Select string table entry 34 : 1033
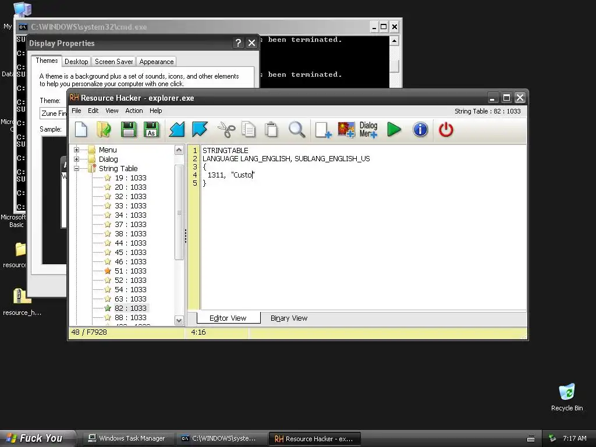Viewport: 596px width, 447px height. (130, 215)
